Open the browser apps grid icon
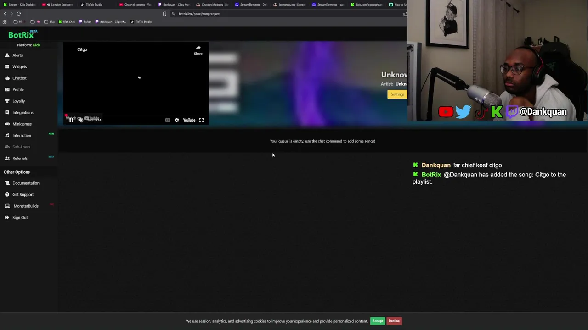This screenshot has height=330, width=588. click(x=5, y=22)
